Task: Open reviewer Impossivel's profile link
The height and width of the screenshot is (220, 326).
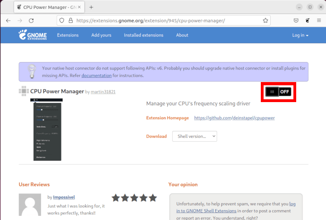Action: (x=64, y=197)
